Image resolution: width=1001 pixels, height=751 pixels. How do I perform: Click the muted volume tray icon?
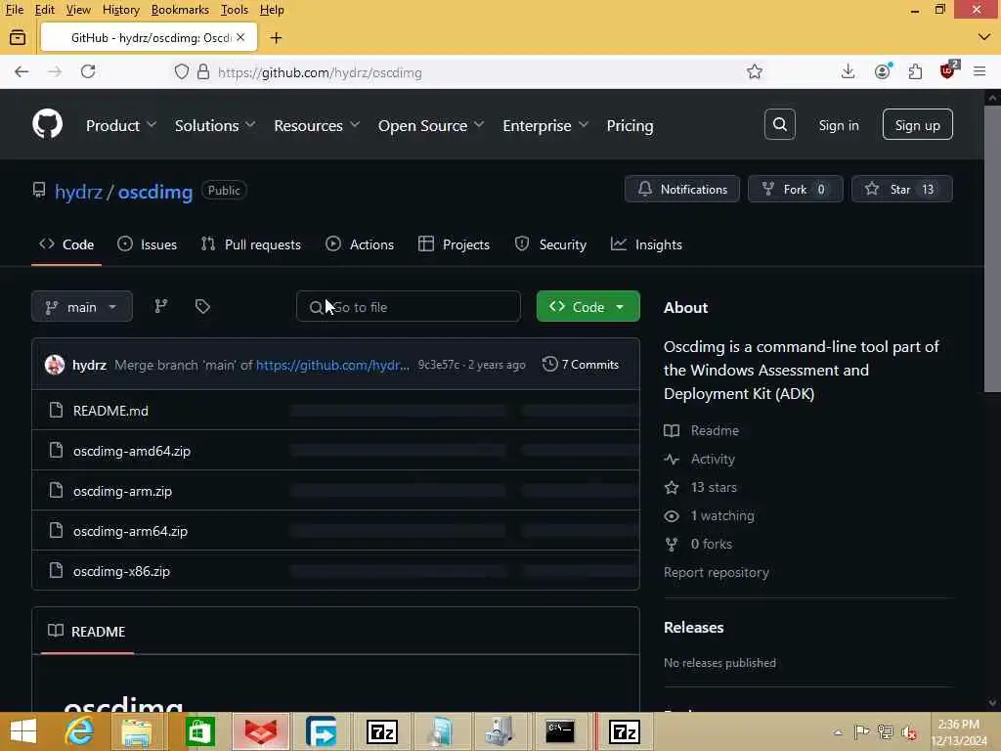[x=908, y=731]
